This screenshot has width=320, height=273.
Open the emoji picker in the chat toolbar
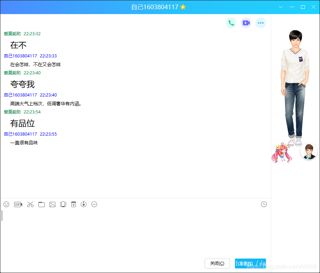pos(6,204)
